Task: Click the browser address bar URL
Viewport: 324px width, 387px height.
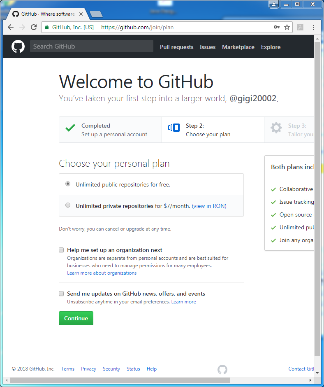Action: (x=137, y=27)
